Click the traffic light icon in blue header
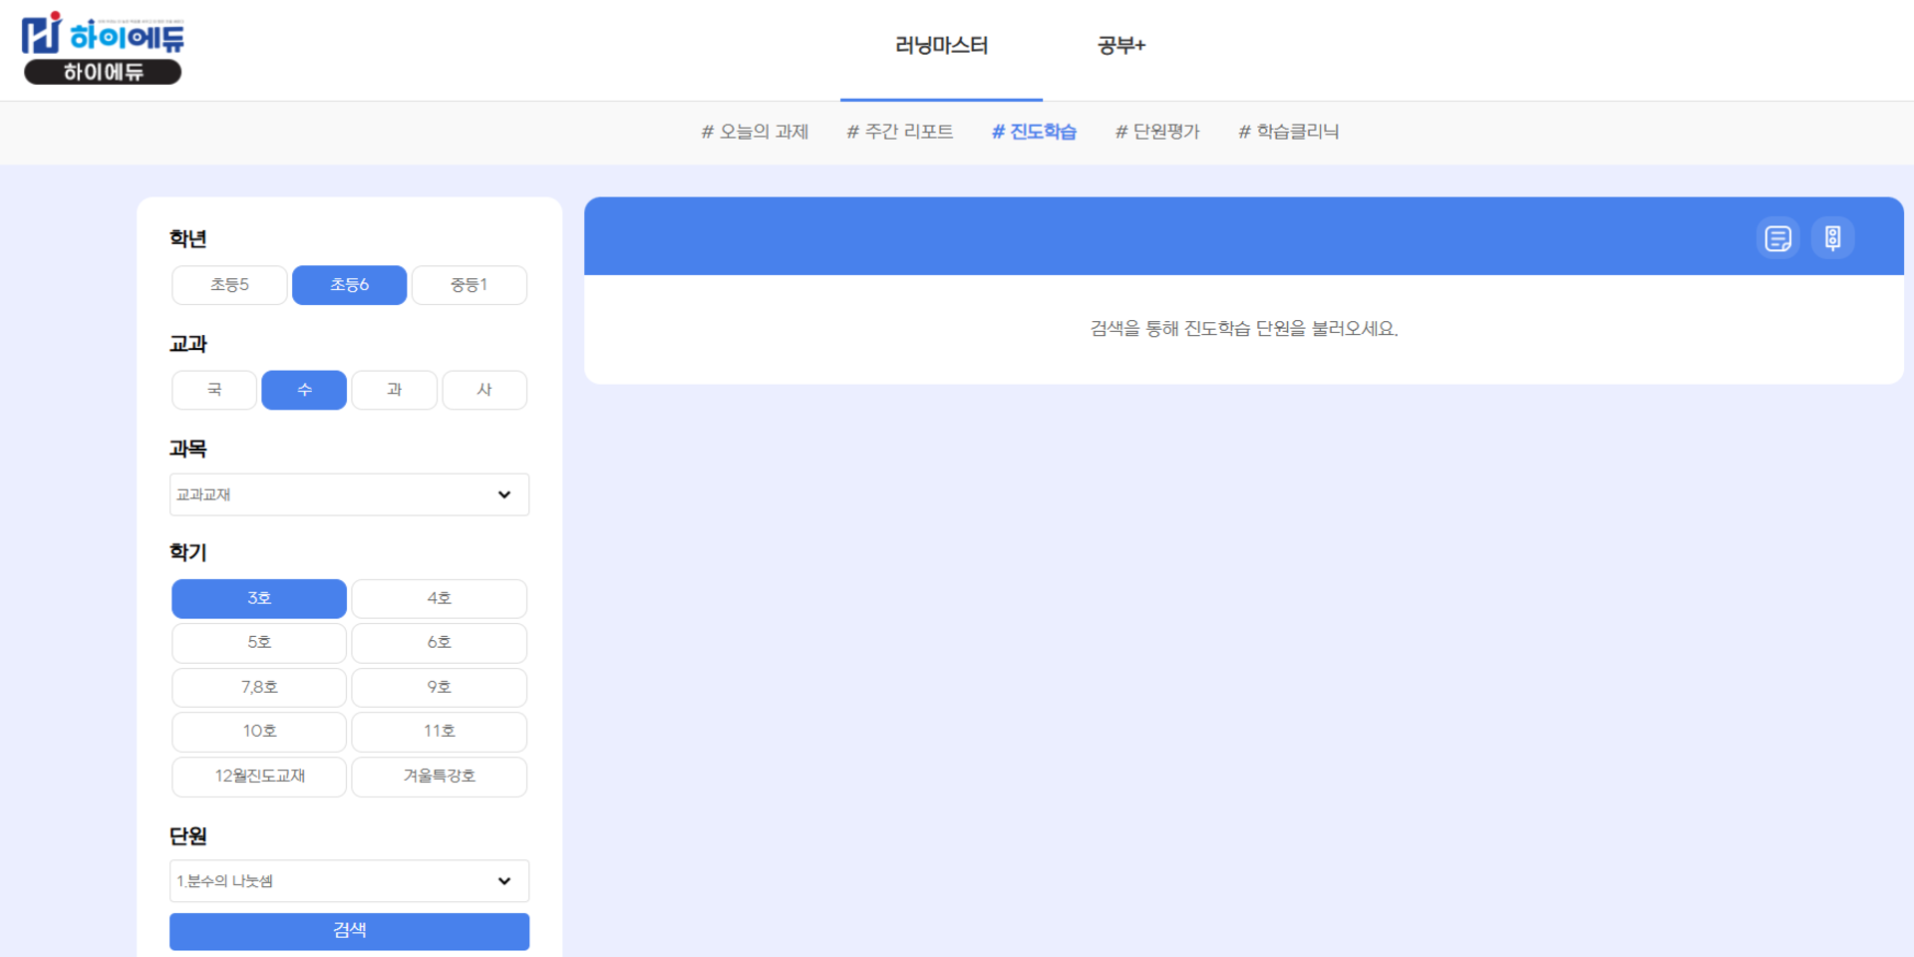Image resolution: width=1914 pixels, height=957 pixels. point(1832,238)
